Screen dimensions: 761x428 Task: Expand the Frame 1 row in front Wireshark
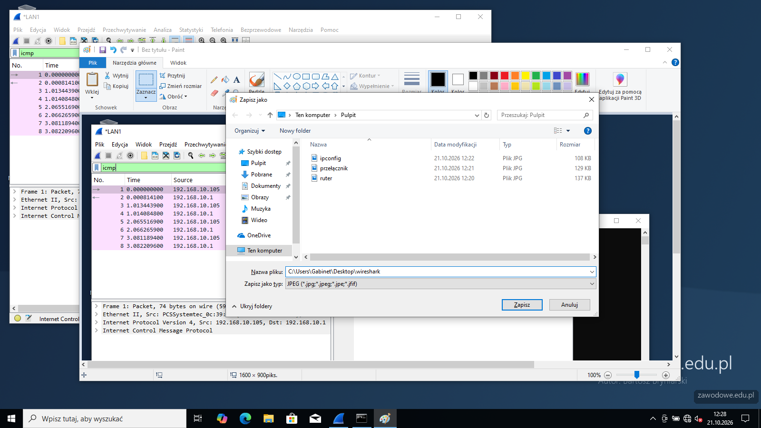click(x=96, y=306)
